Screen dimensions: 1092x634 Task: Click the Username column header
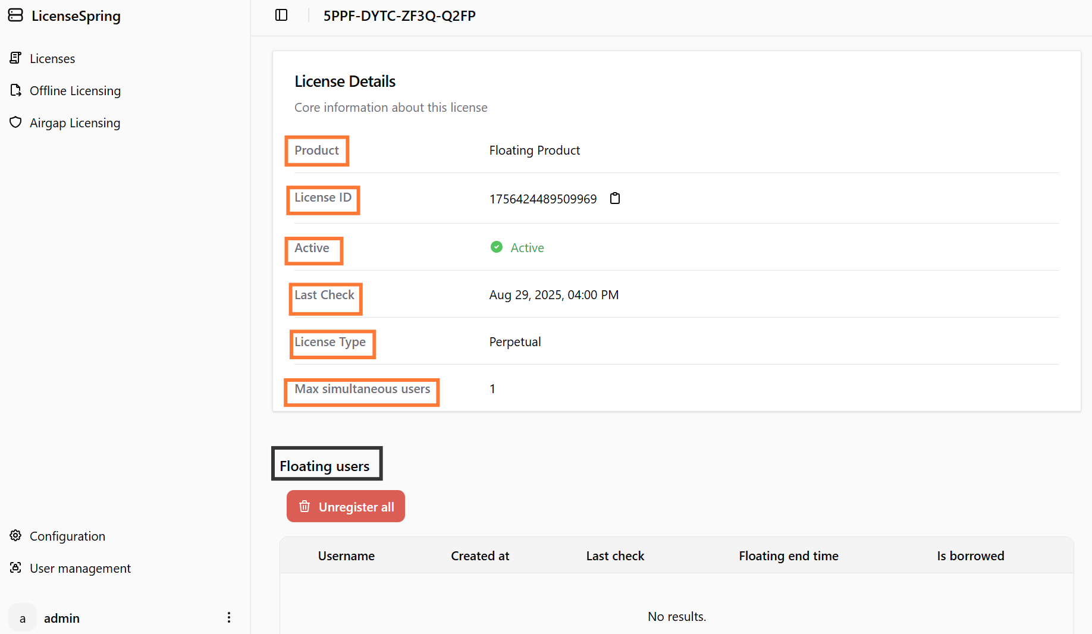[346, 556]
